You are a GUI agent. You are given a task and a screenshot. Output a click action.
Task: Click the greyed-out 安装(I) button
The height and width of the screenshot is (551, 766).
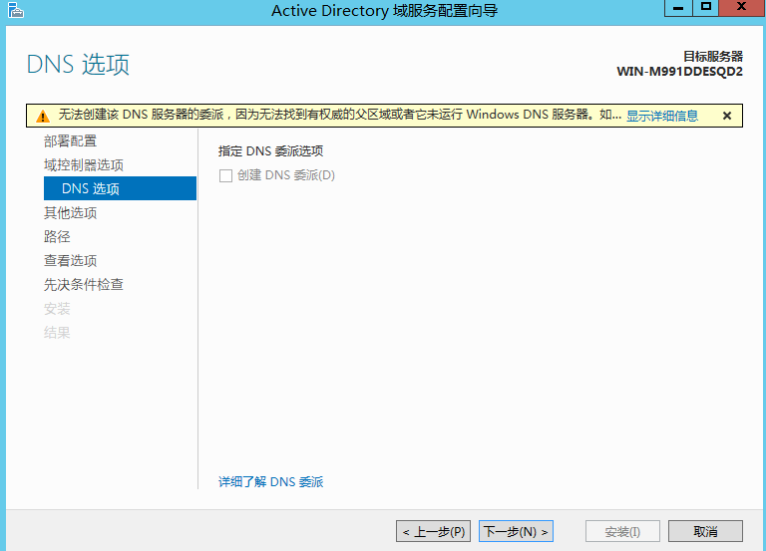point(622,531)
